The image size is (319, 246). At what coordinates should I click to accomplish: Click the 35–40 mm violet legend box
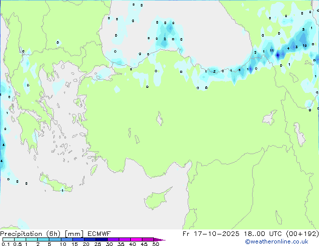[124, 239]
